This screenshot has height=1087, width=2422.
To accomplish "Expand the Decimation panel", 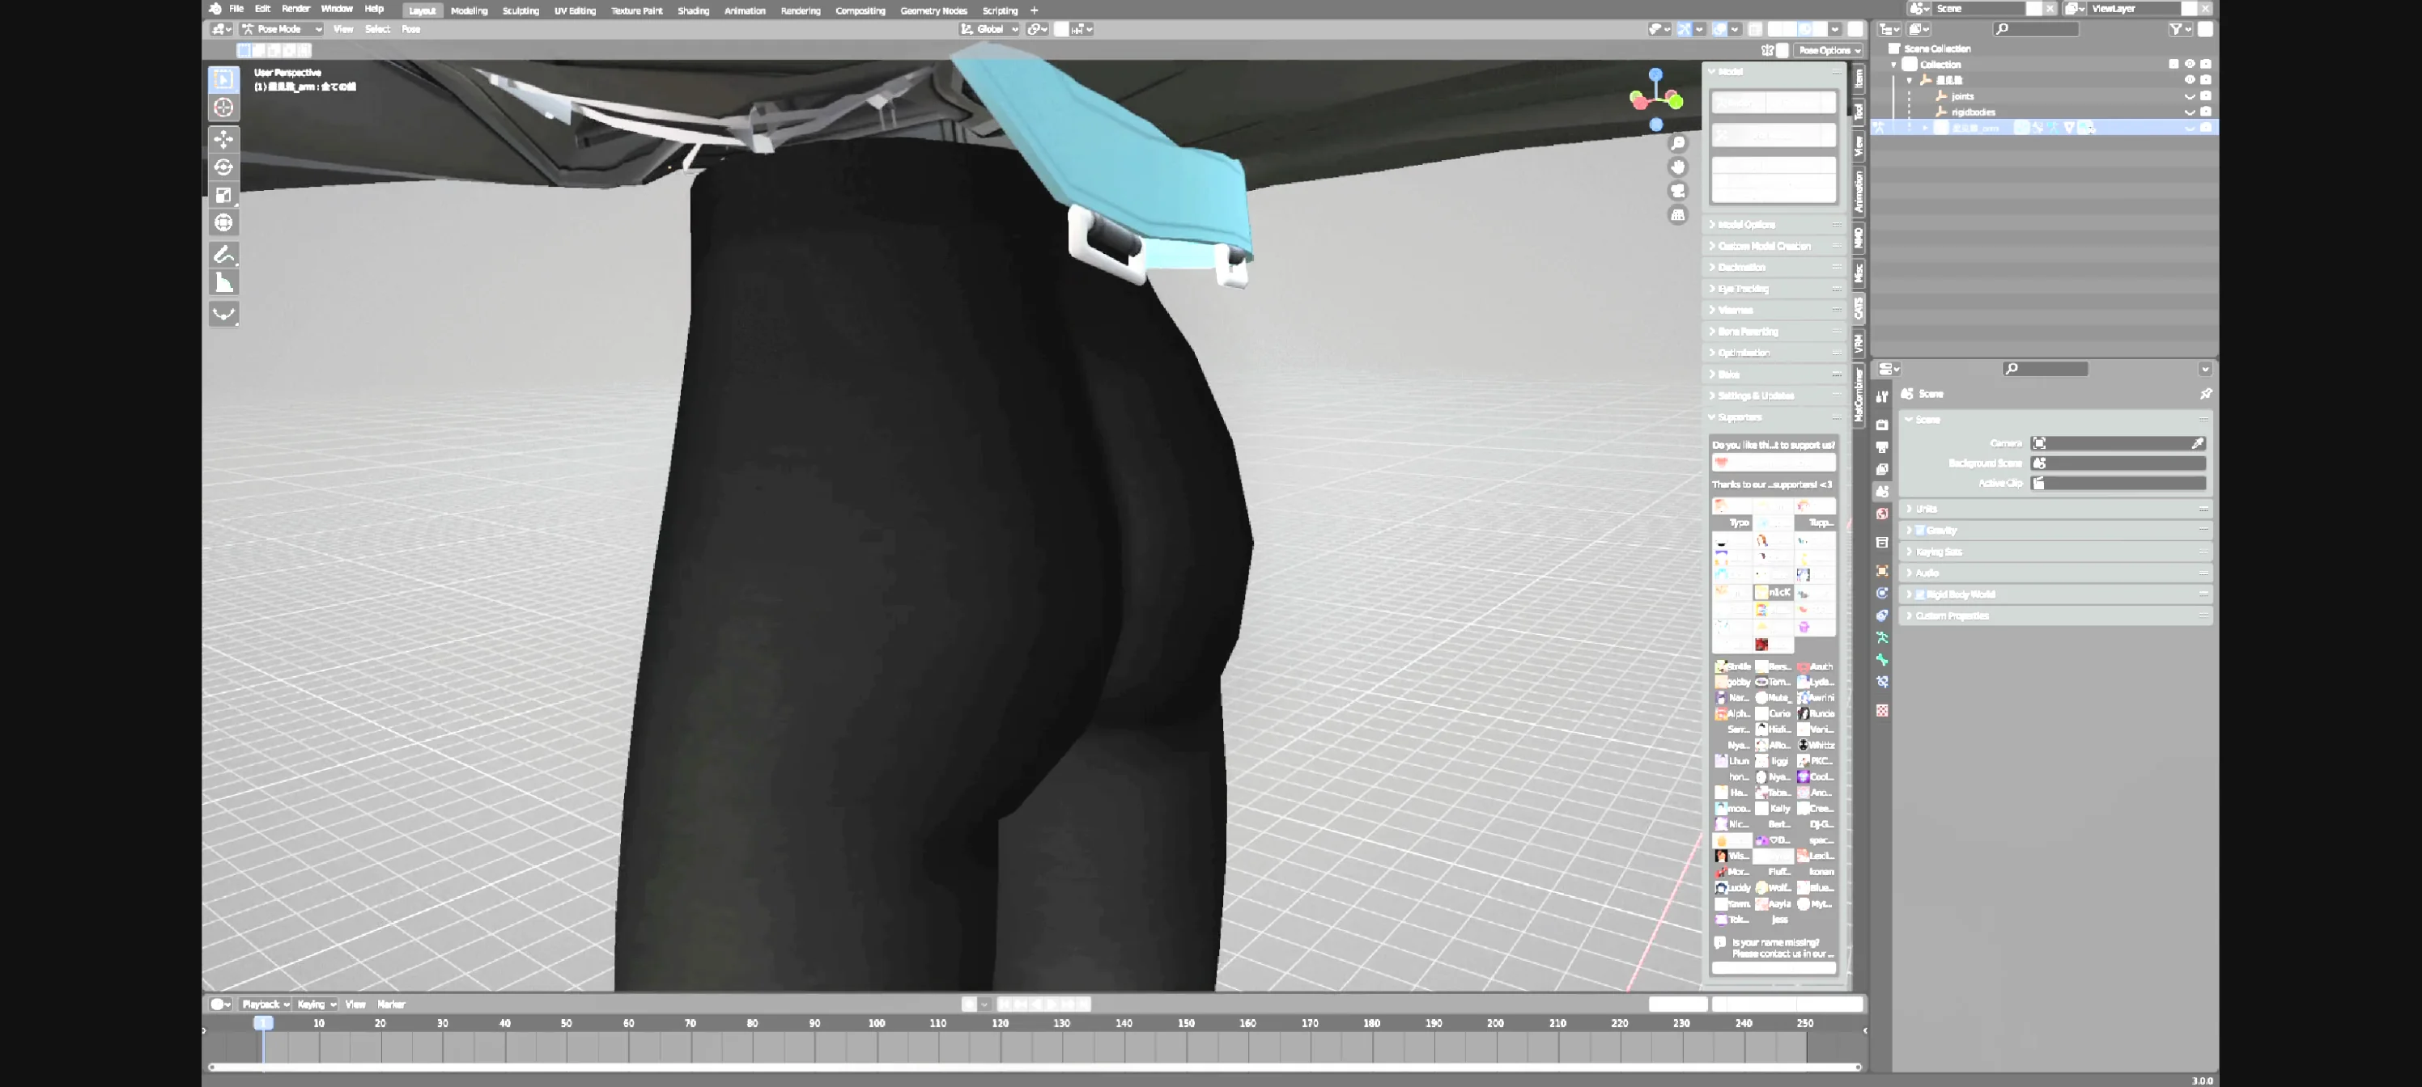I will coord(1774,268).
